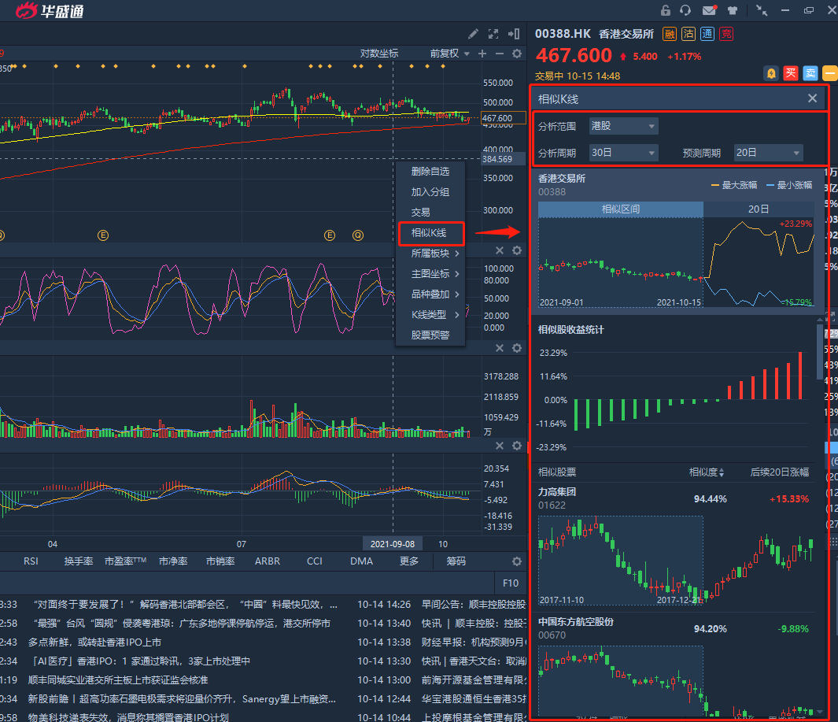Viewport: 838px width, 722px height.
Task: Open 前复权 adjustment dropdown
Action: [450, 54]
